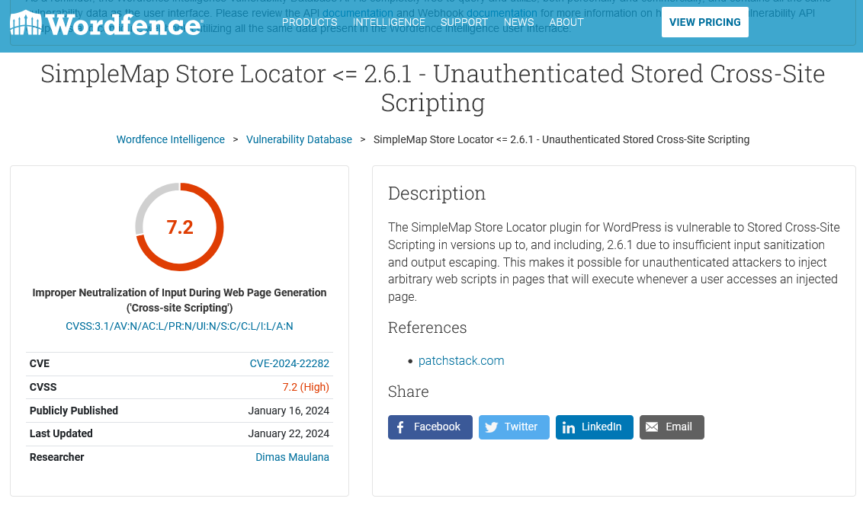Image resolution: width=863 pixels, height=505 pixels.
Task: Open the patchstack.com reference link
Action: point(461,361)
